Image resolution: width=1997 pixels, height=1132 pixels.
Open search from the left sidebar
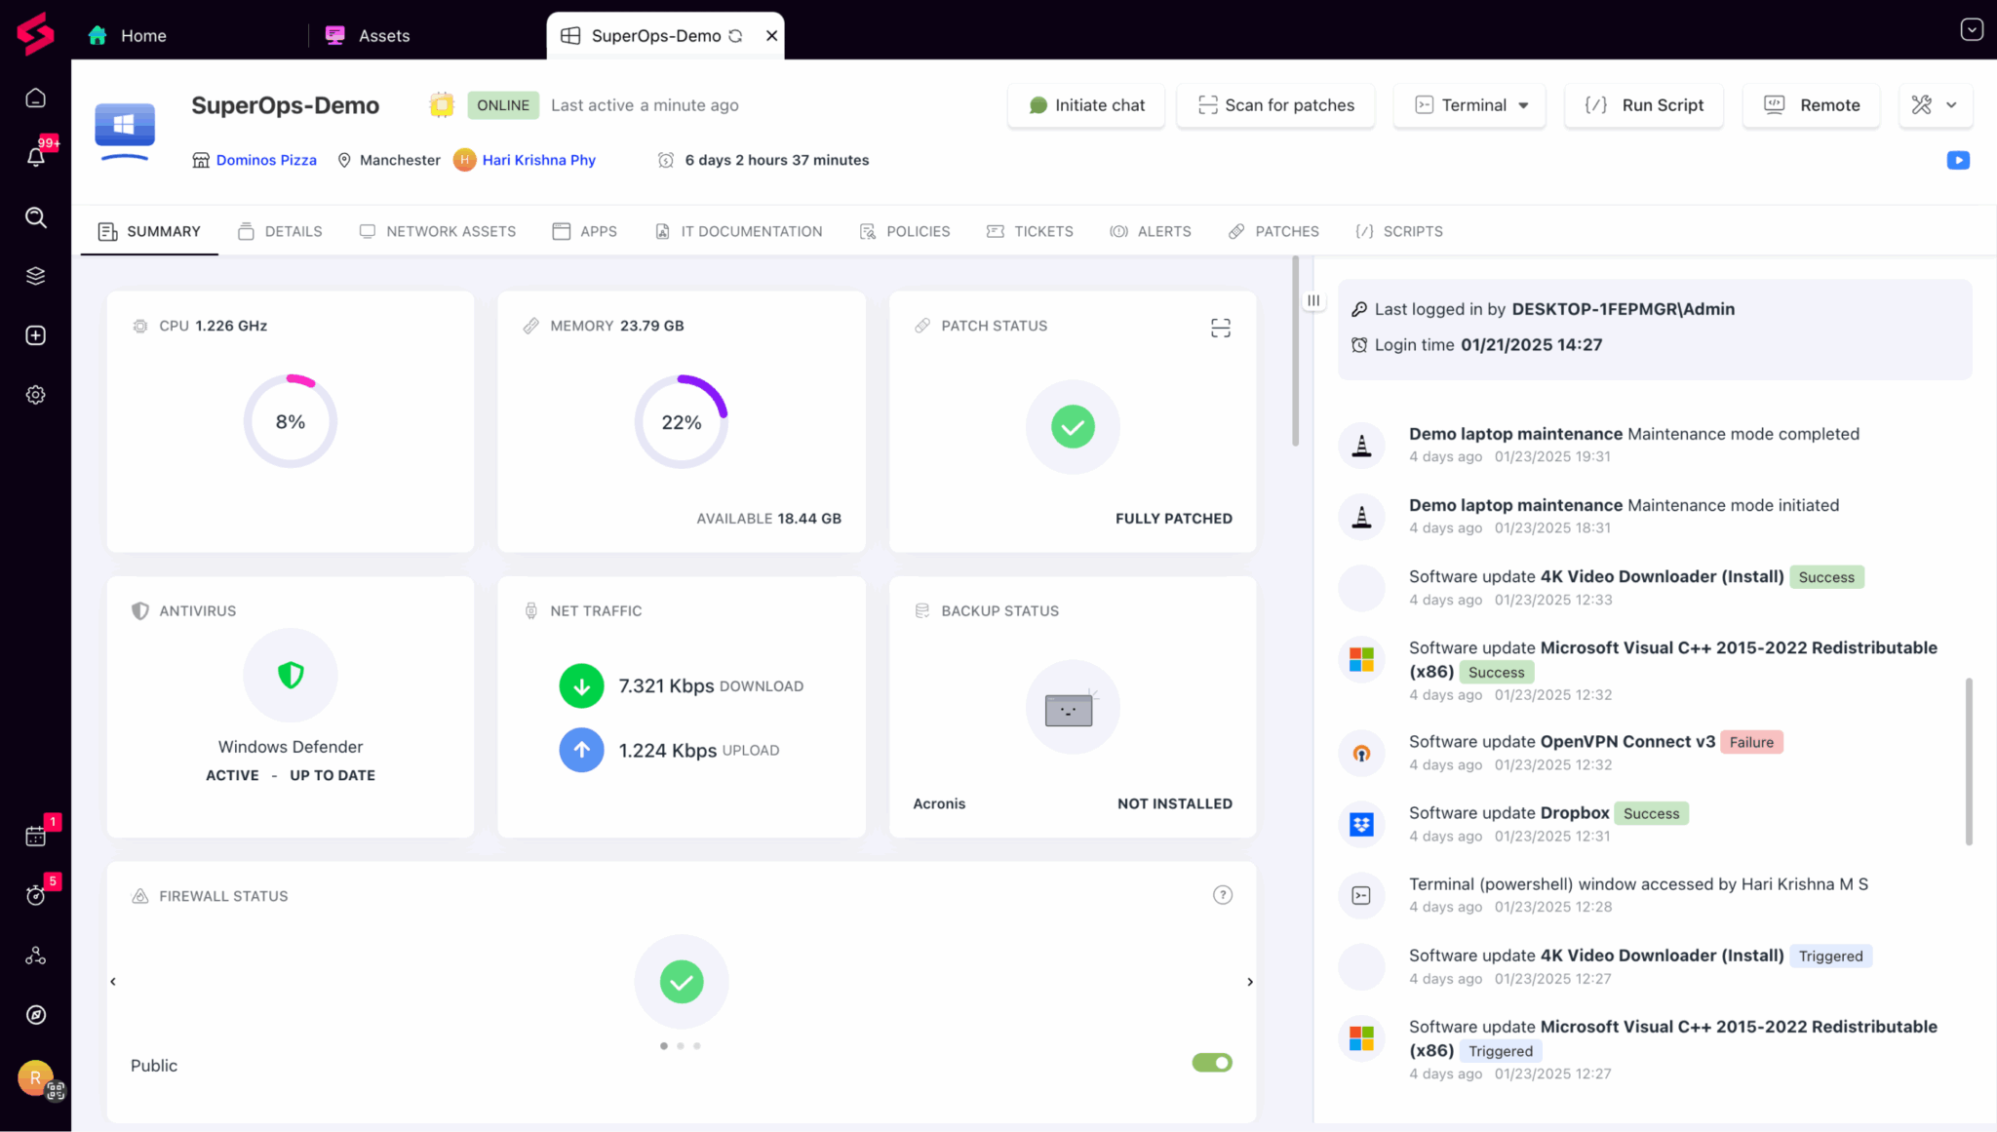pyautogui.click(x=36, y=217)
